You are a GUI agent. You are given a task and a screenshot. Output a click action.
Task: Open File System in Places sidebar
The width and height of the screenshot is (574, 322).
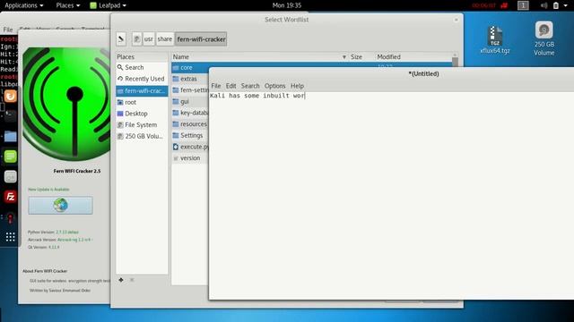pos(142,125)
